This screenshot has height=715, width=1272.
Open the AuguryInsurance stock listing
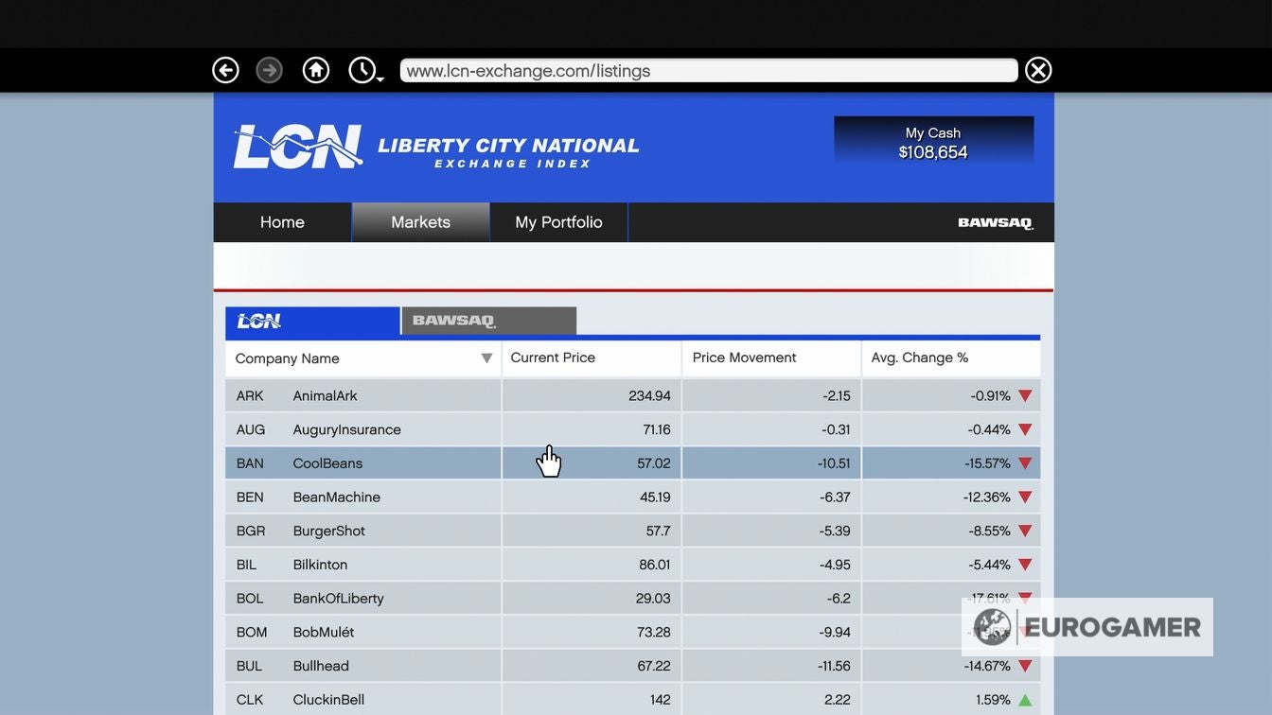[348, 428]
